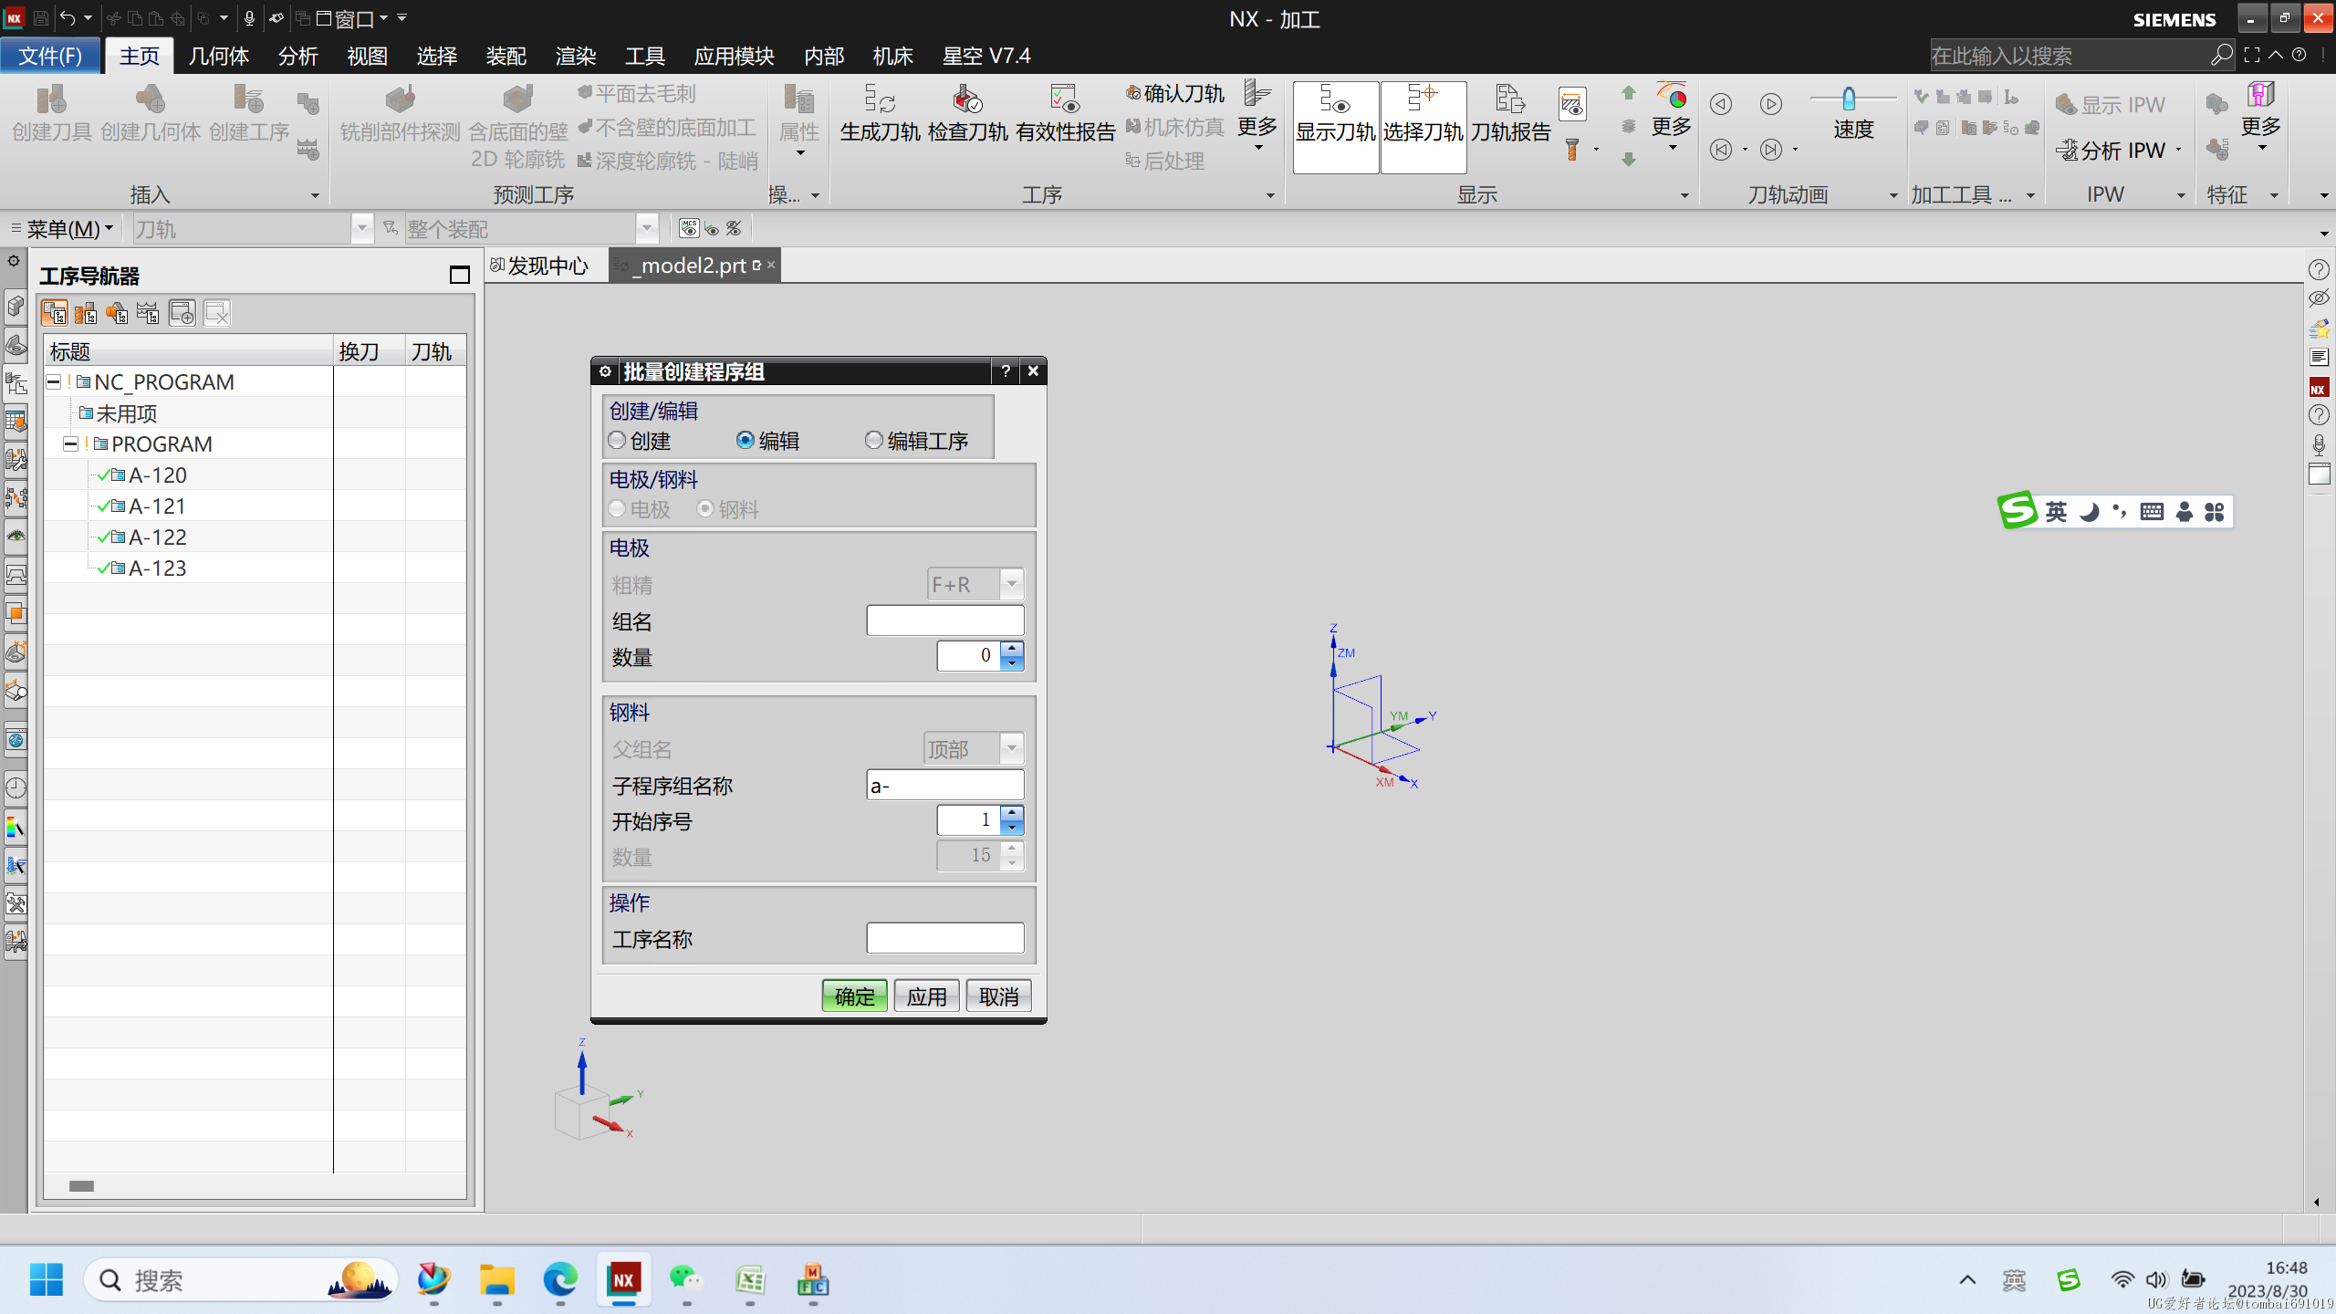Select the 创建 radio button
Viewport: 2336px width, 1314px height.
pos(618,441)
